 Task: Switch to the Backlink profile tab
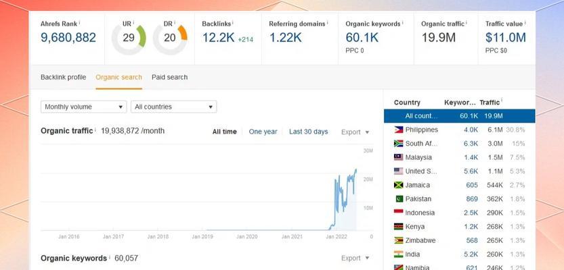(x=64, y=77)
